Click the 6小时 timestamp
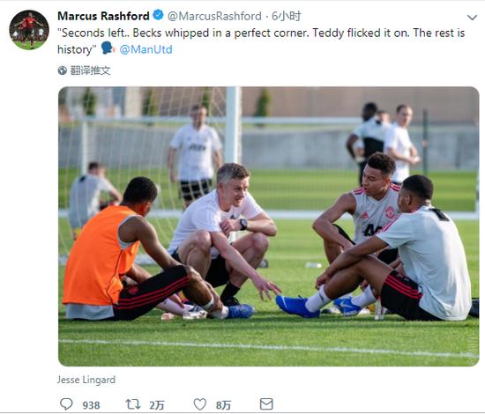 point(286,16)
